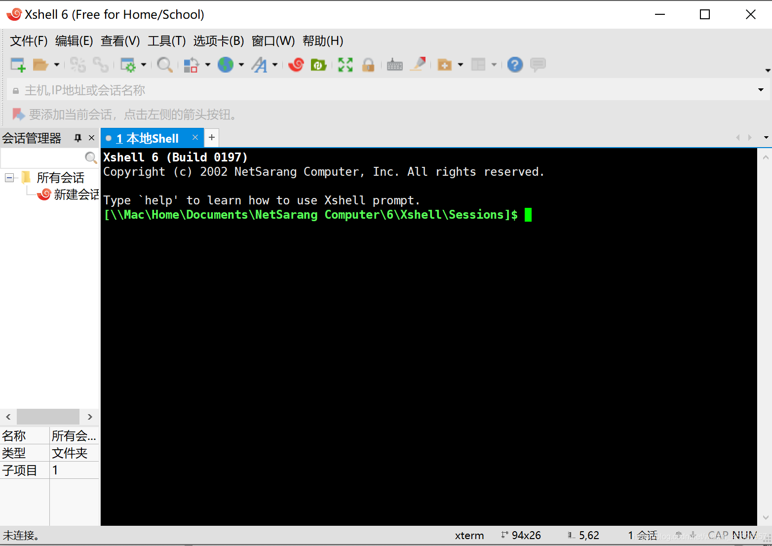The image size is (772, 546).
Task: Close the 本地Shell tab
Action: coord(195,137)
